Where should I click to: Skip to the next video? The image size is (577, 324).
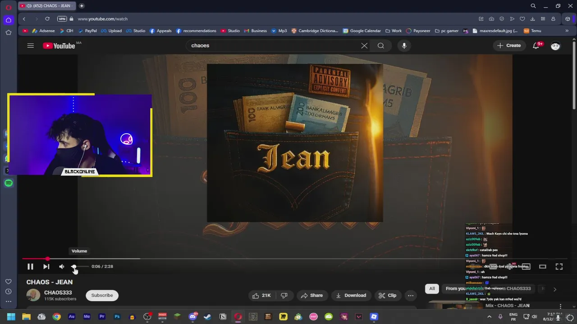(x=46, y=266)
